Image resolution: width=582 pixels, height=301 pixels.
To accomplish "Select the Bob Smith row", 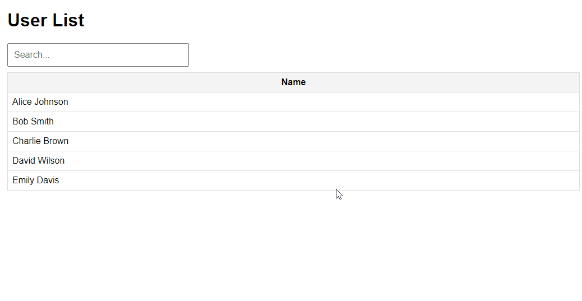I will pos(293,122).
